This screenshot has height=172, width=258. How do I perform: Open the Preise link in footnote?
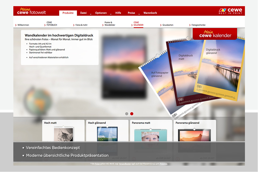pos(97,164)
